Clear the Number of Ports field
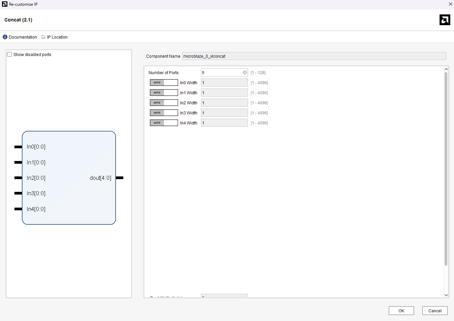 (x=245, y=72)
